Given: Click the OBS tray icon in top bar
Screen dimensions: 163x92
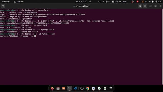Looking at the screenshot, I should 133,2.
